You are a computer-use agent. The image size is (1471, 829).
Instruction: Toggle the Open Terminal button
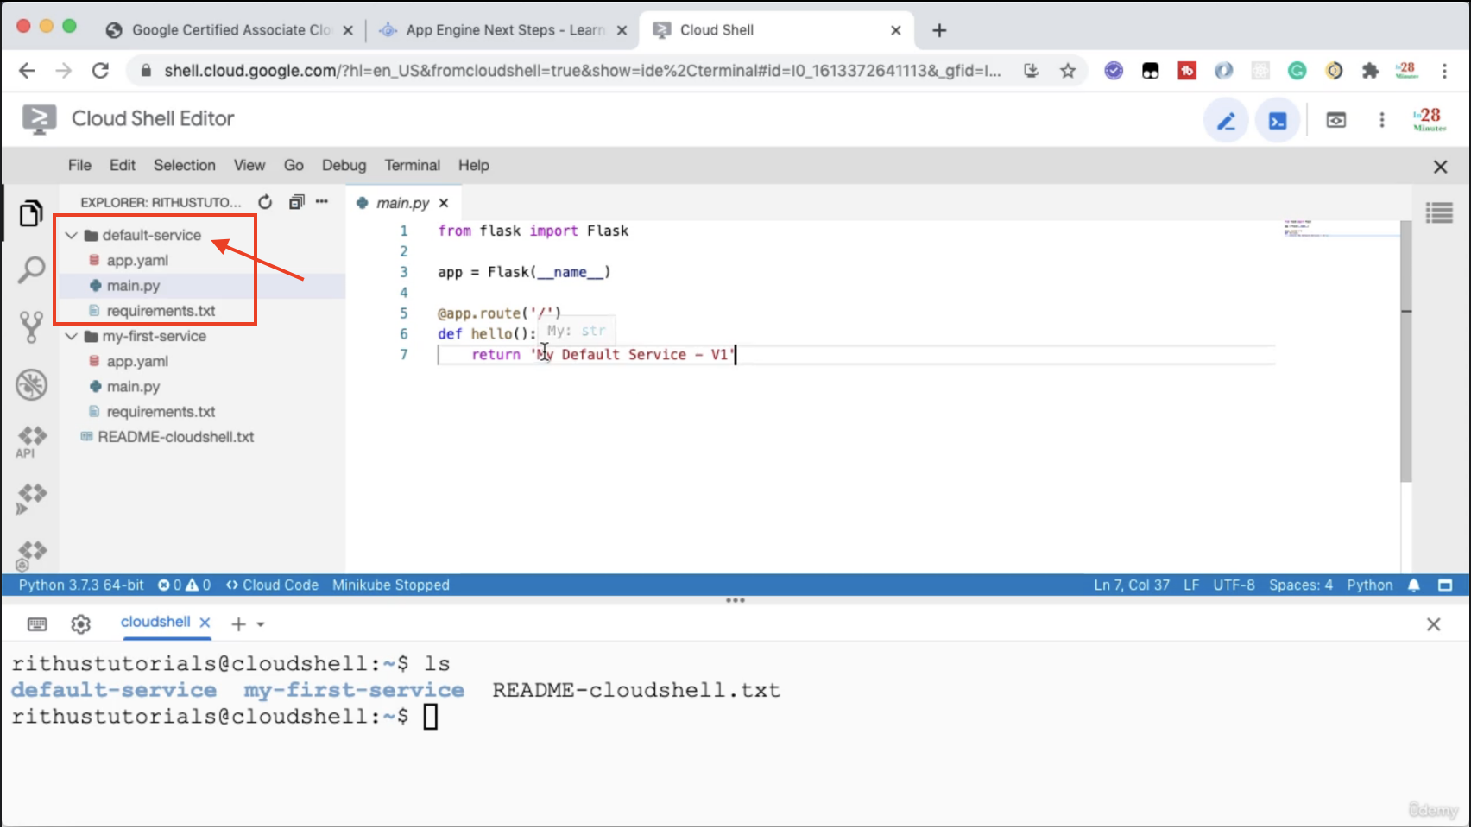pos(1278,121)
